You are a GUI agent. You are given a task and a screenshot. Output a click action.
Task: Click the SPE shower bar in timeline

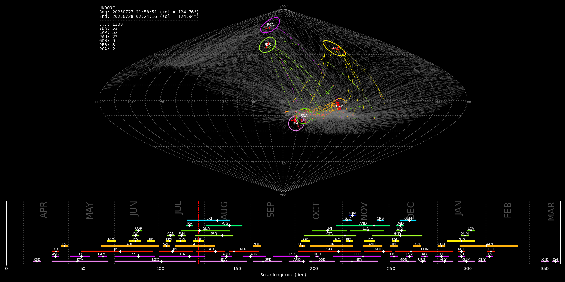[x=268, y=261]
